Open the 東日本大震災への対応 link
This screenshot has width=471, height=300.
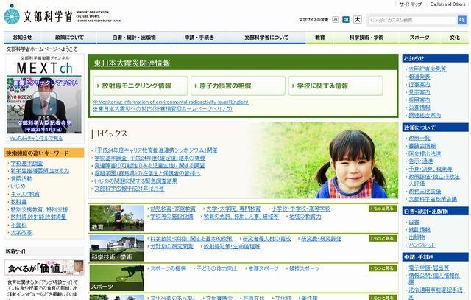(x=163, y=109)
